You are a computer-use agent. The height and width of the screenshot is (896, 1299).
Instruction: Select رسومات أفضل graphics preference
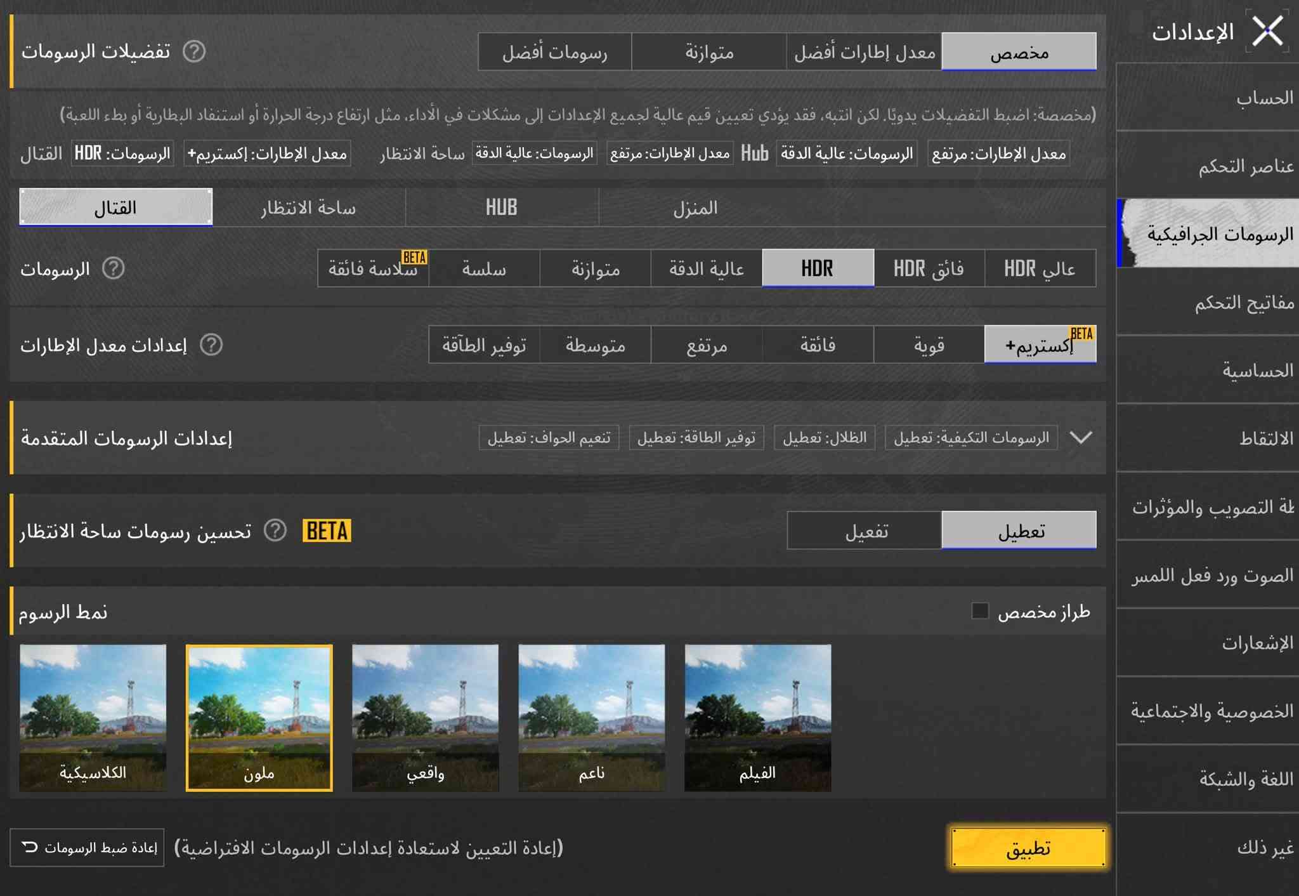click(x=555, y=51)
